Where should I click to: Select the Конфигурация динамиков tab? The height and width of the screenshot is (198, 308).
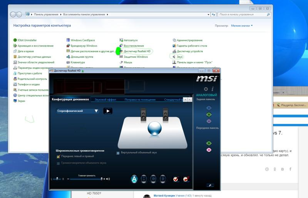[70, 99]
